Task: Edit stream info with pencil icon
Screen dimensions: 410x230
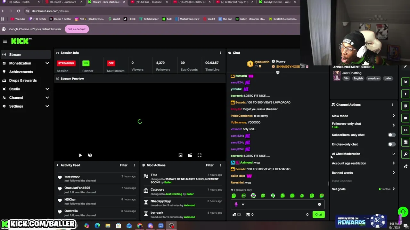Action: pos(405,67)
